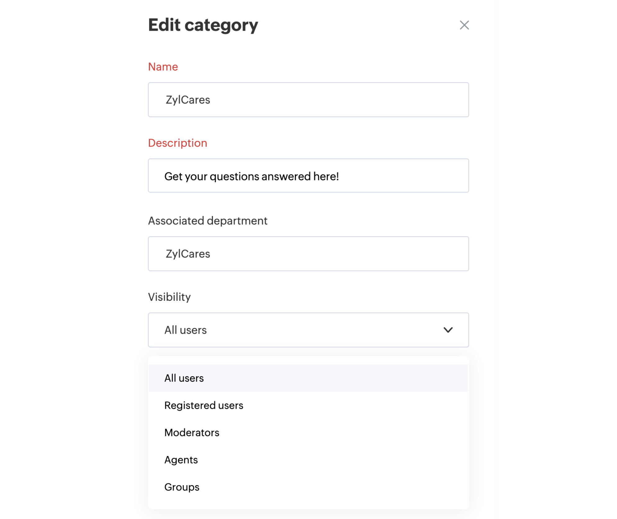
Task: Click ZylCares text in Associated department box
Action: tap(188, 254)
